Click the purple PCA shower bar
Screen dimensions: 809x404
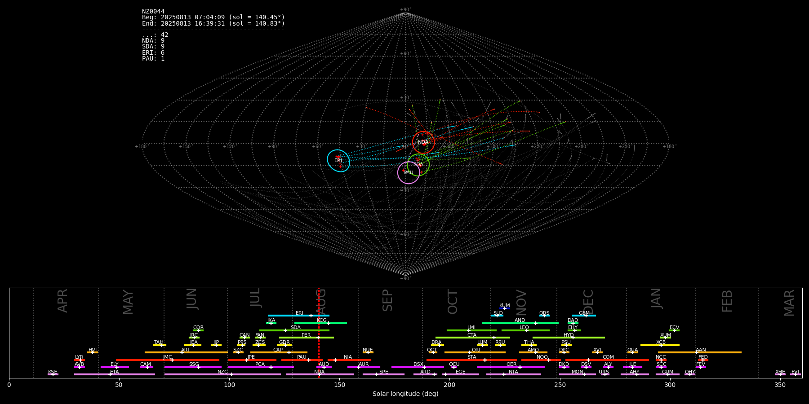(x=261, y=367)
